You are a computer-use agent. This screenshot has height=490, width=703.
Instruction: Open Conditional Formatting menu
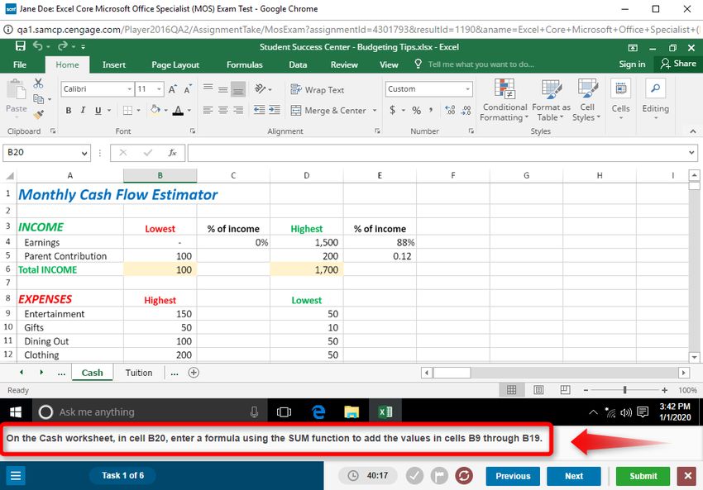tap(505, 100)
